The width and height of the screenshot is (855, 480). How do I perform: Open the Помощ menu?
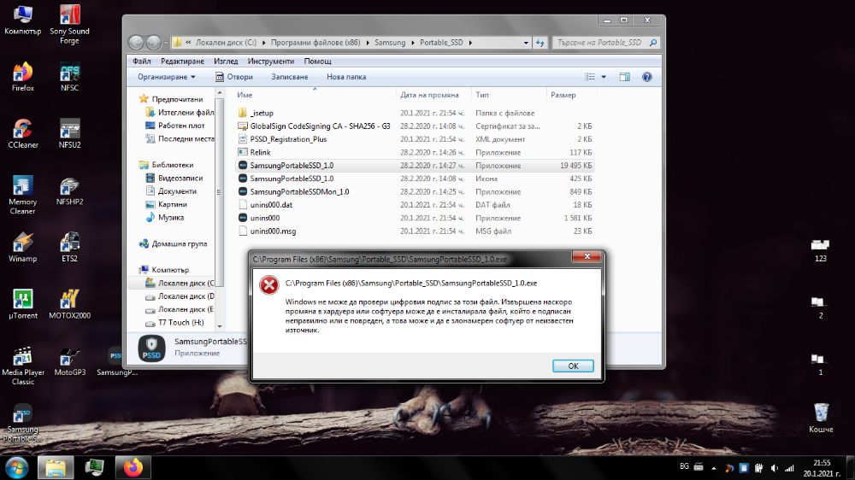pos(317,61)
